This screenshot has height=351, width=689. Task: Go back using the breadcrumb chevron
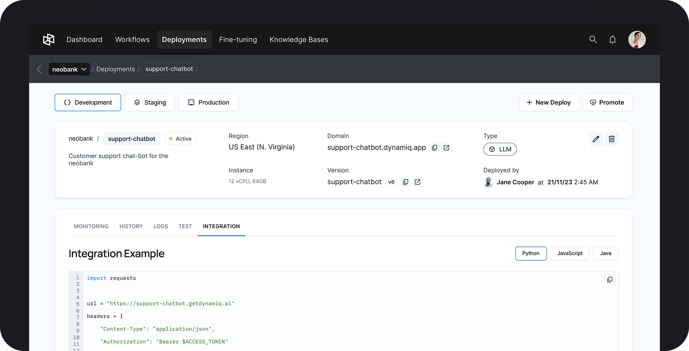click(x=39, y=69)
